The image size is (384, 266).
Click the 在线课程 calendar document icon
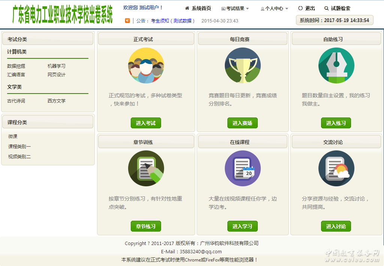(x=243, y=168)
